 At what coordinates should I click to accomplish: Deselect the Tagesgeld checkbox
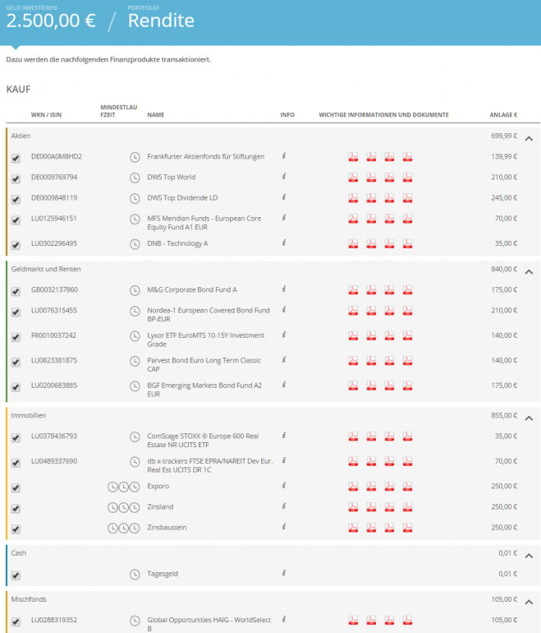click(x=16, y=575)
